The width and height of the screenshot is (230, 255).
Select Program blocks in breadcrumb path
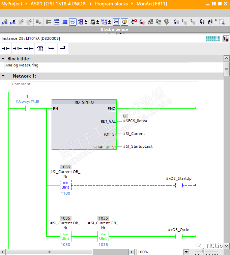point(111,4)
